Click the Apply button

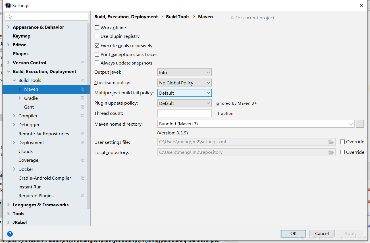coord(350,233)
